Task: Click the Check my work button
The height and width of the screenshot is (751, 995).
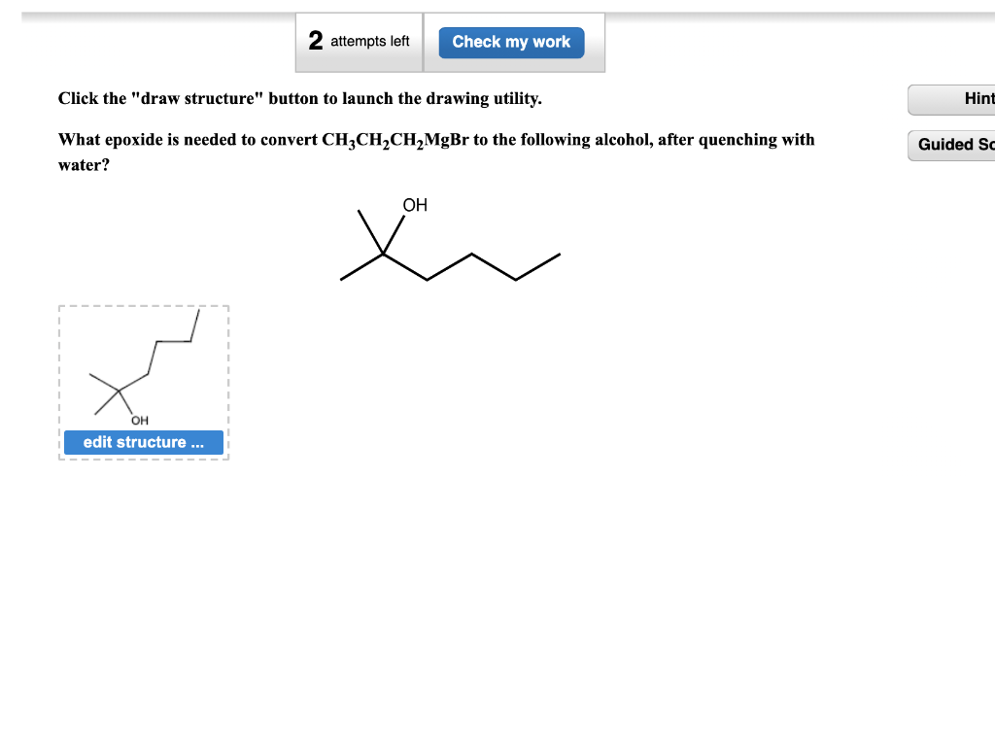Action: tap(511, 42)
